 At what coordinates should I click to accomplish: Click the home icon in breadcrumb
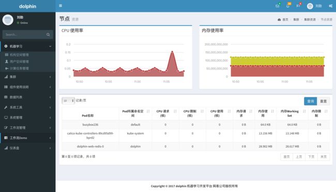point(279,20)
